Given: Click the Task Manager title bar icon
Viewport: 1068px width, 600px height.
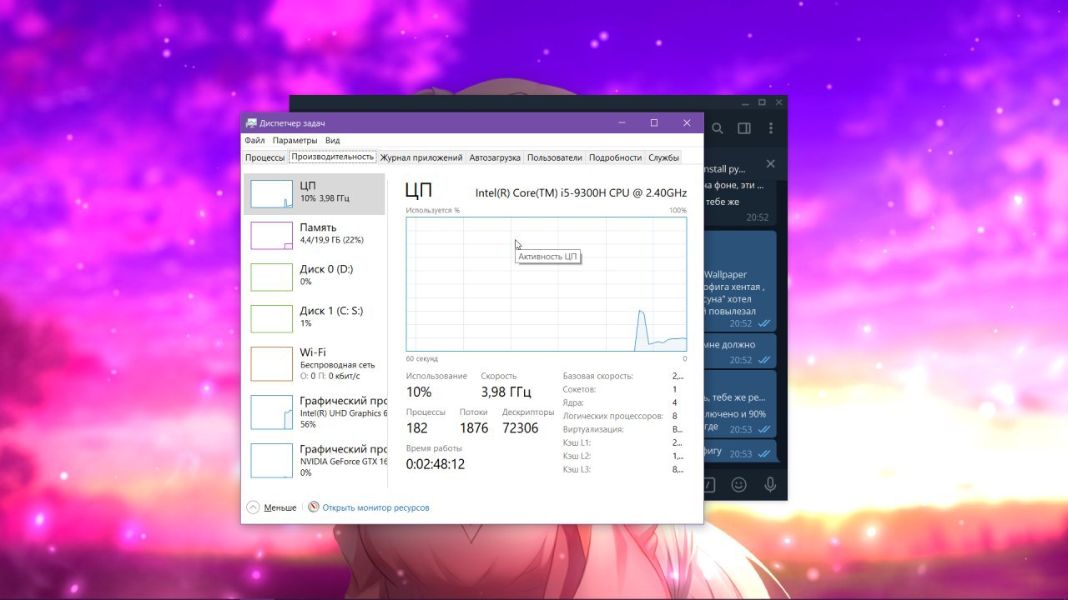Looking at the screenshot, I should click(251, 123).
